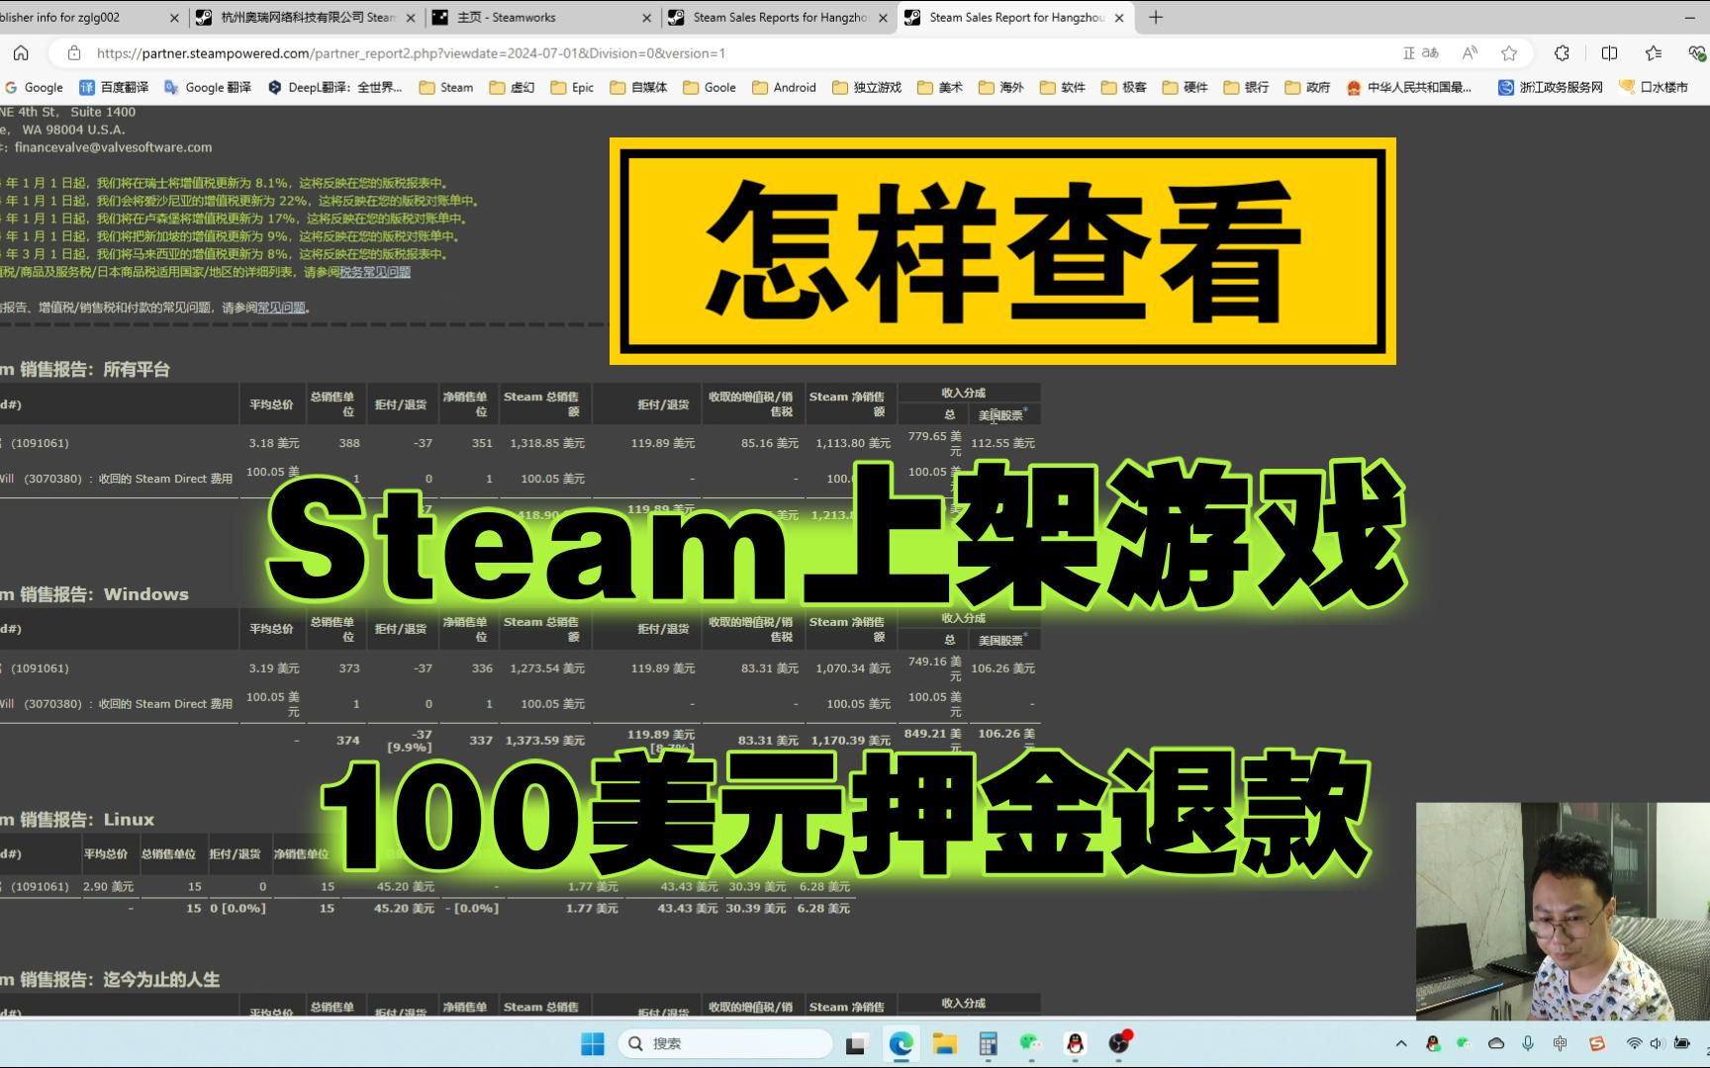Click the 388 total units cell
This screenshot has width=1710, height=1068.
[349, 443]
